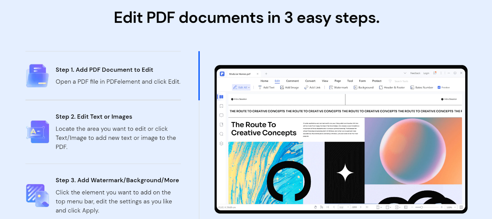Screen dimensions: 492x219
Task: Open the View tab
Action: pyautogui.click(x=325, y=81)
